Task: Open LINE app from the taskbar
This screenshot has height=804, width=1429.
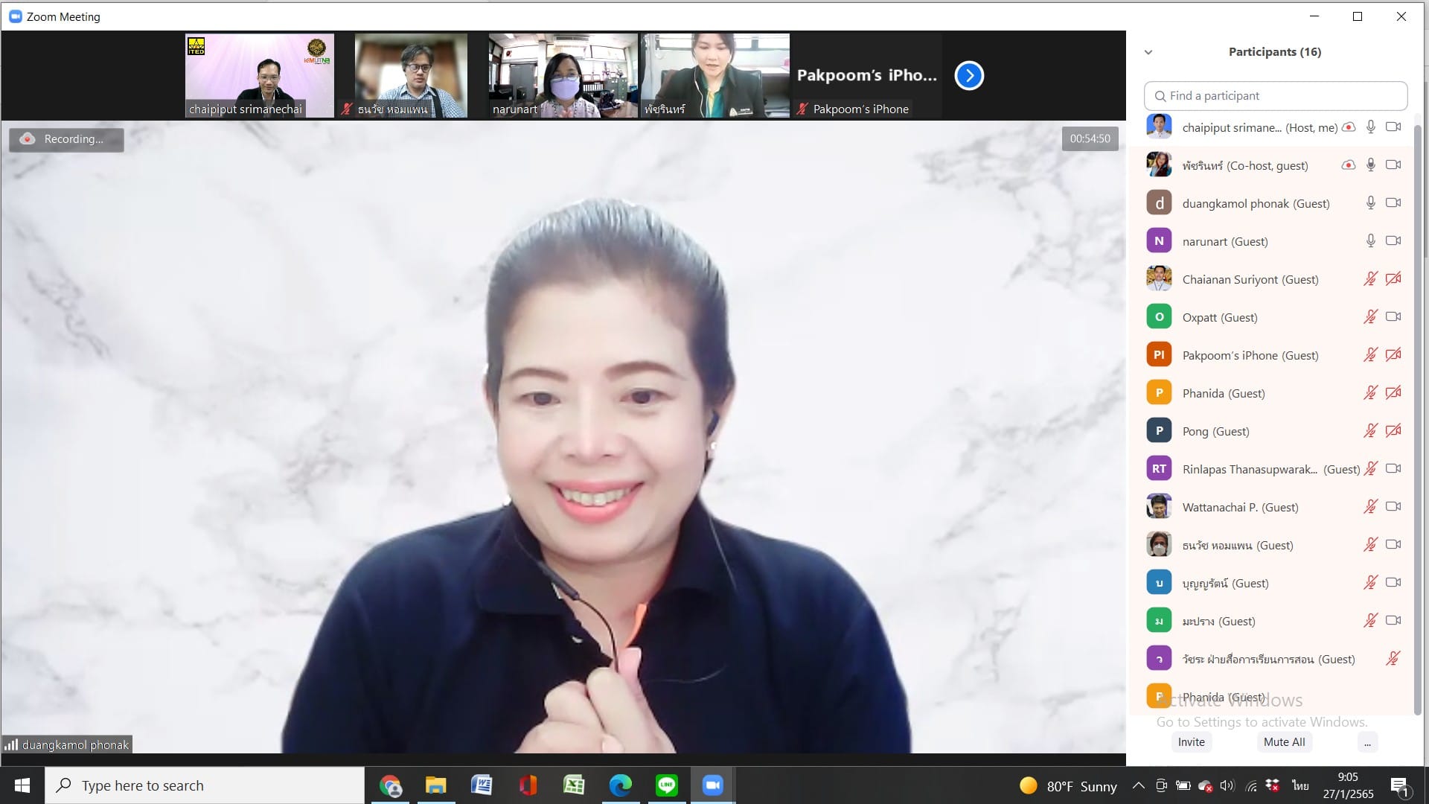Action: 666,785
